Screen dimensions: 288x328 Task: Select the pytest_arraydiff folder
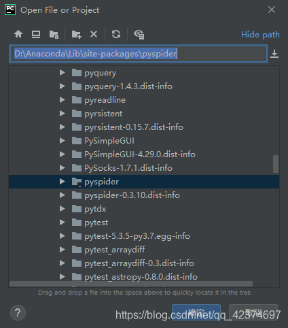tap(115, 250)
